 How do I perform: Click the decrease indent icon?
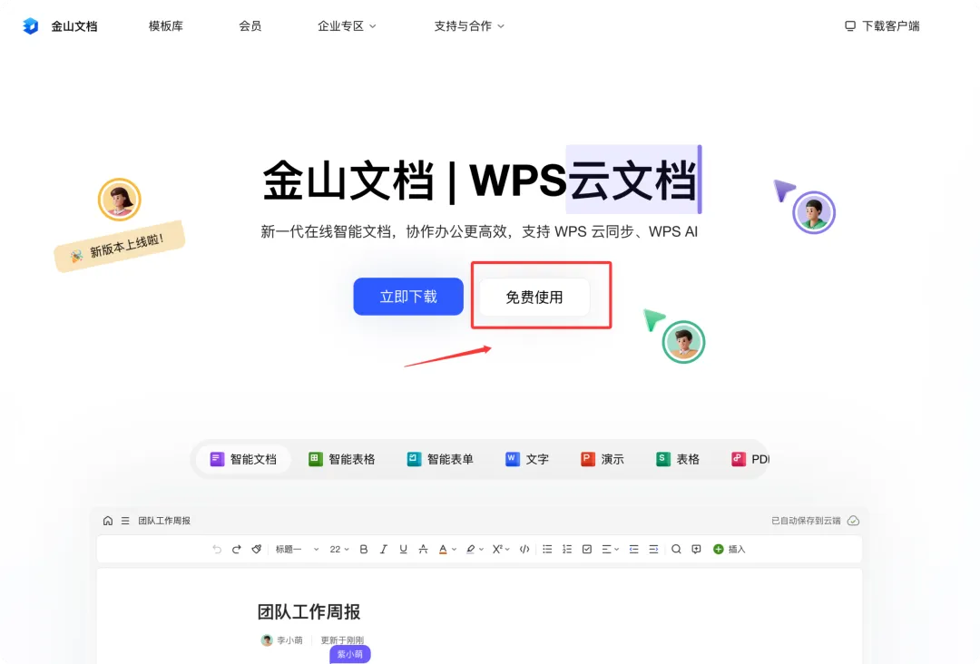point(633,549)
